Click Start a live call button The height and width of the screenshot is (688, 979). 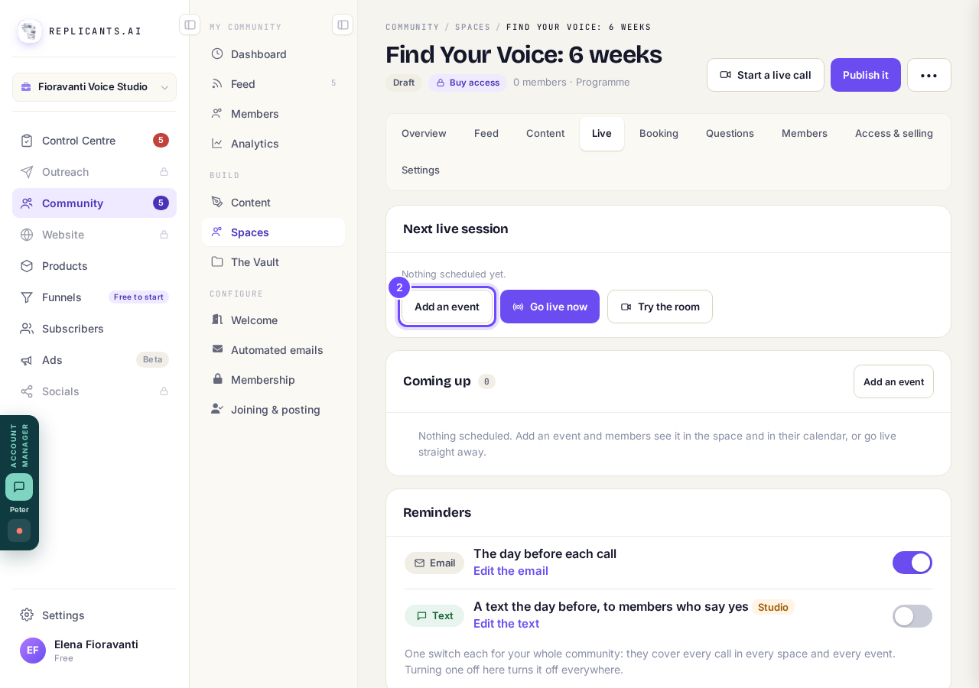tap(766, 75)
